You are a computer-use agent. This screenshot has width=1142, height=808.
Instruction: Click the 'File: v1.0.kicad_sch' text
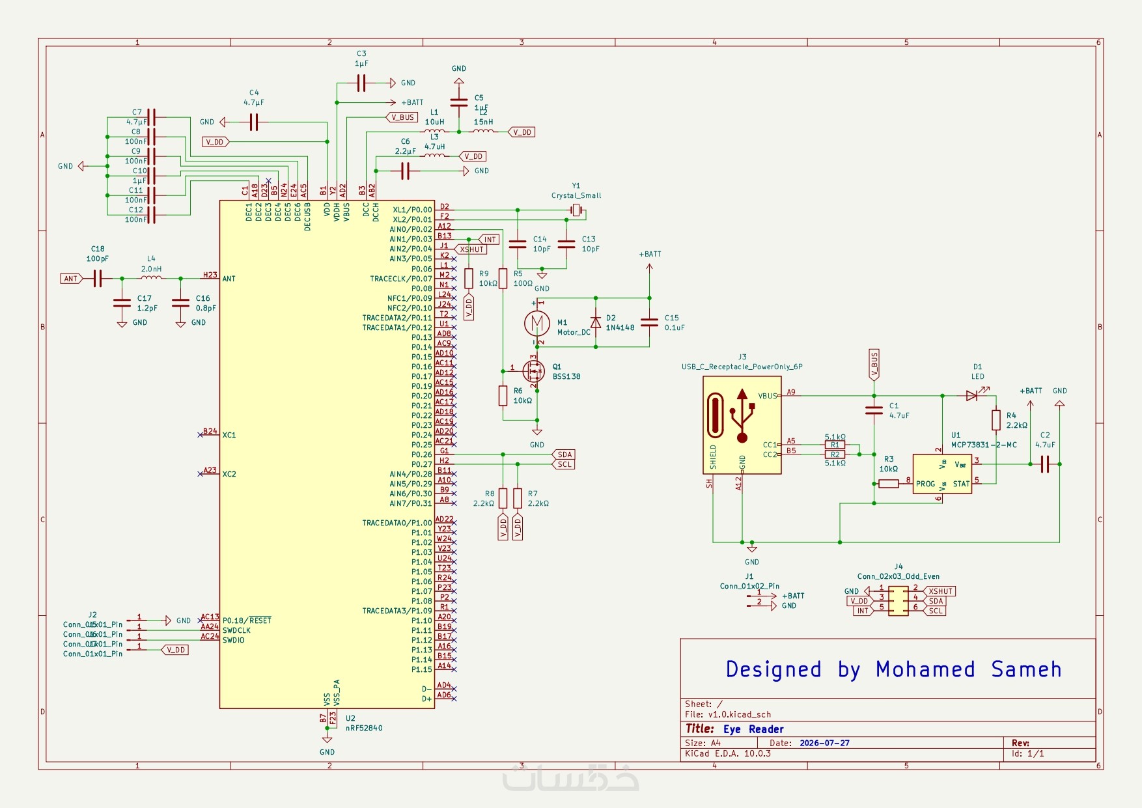[x=728, y=714]
